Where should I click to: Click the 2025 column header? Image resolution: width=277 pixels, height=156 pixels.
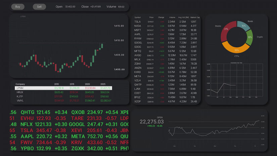pyautogui.click(x=103, y=84)
